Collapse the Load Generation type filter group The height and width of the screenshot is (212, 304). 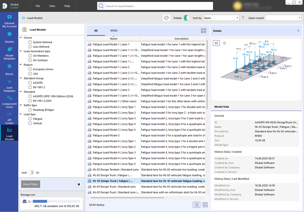[x=21, y=51]
